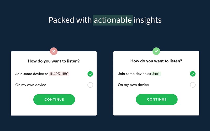Click the green checkmark badge above right card
Image resolution: width=210 pixels, height=131 pixels.
156,51
